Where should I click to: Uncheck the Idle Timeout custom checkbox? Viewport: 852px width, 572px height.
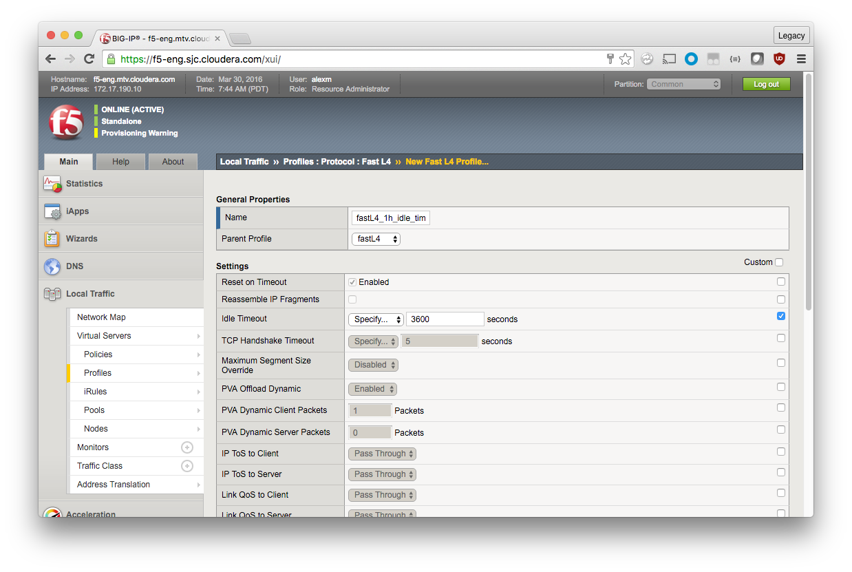[x=780, y=317]
